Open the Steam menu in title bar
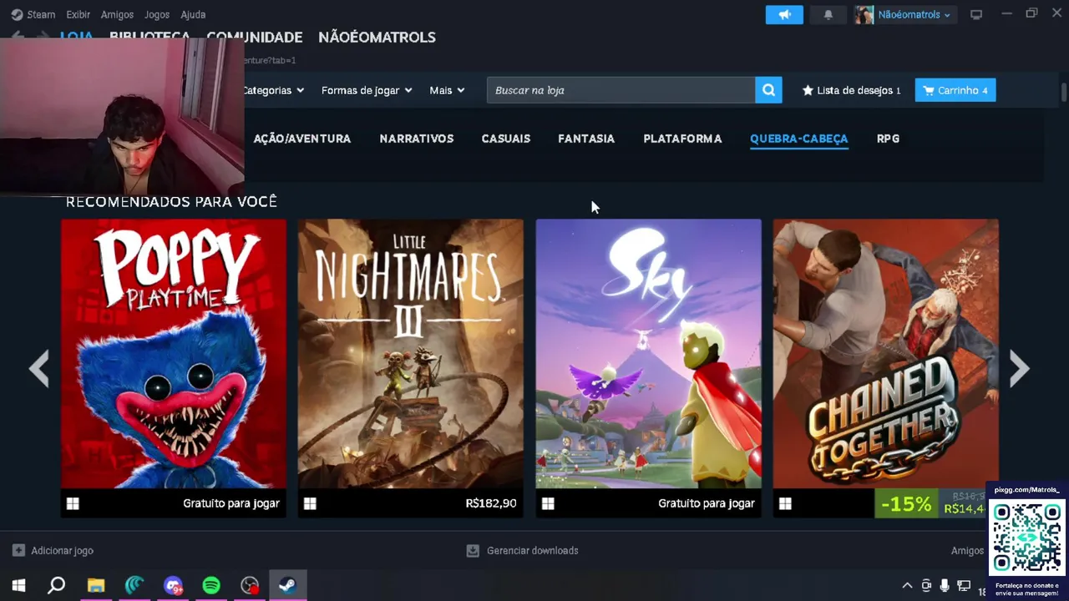Image resolution: width=1069 pixels, height=601 pixels. tap(33, 14)
